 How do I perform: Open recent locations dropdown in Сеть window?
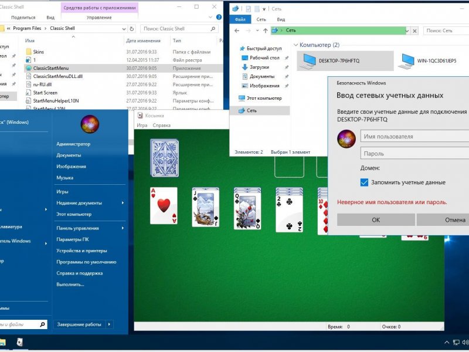click(257, 31)
